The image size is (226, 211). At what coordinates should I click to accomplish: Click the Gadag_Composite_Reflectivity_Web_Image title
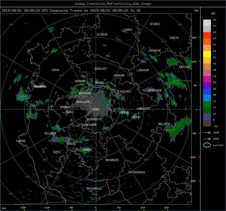[113, 4]
